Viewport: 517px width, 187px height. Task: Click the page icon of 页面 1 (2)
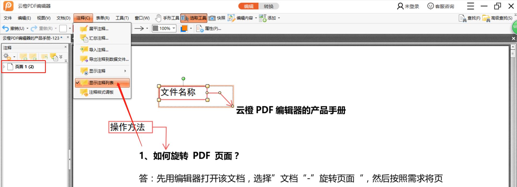[x=10, y=67]
